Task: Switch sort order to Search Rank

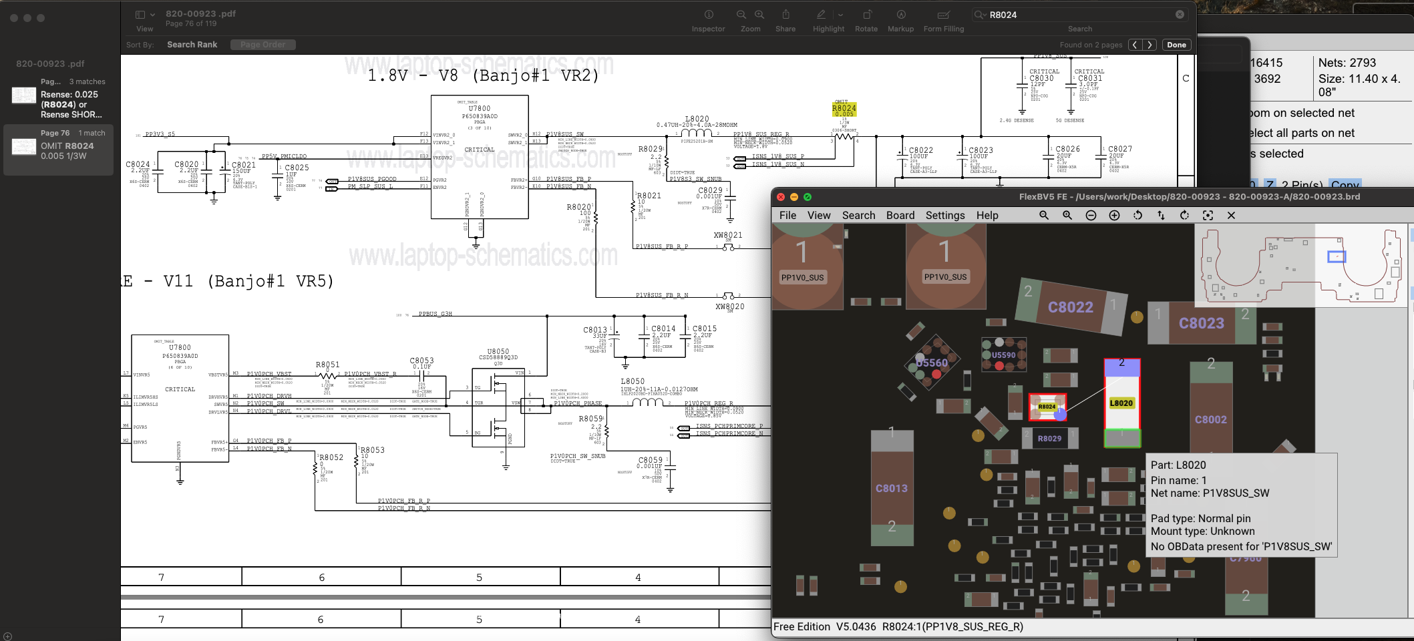Action: [x=192, y=45]
